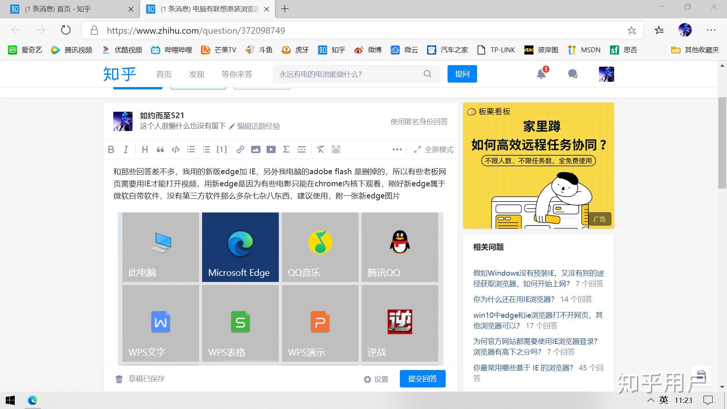Viewport: 727px width, 409px height.
Task: Open 微博 bookmark
Action: coord(368,50)
